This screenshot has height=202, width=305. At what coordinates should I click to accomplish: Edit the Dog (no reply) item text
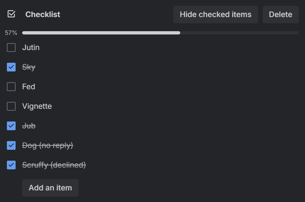pyautogui.click(x=48, y=145)
